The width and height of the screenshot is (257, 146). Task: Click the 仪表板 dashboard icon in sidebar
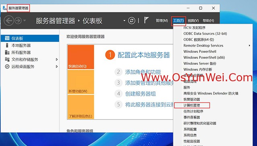[7, 38]
